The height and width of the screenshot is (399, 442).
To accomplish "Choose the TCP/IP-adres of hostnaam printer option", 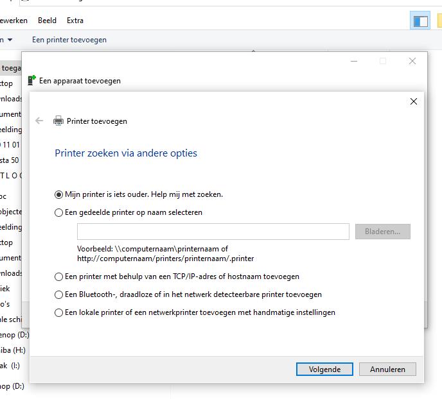I will 59,276.
